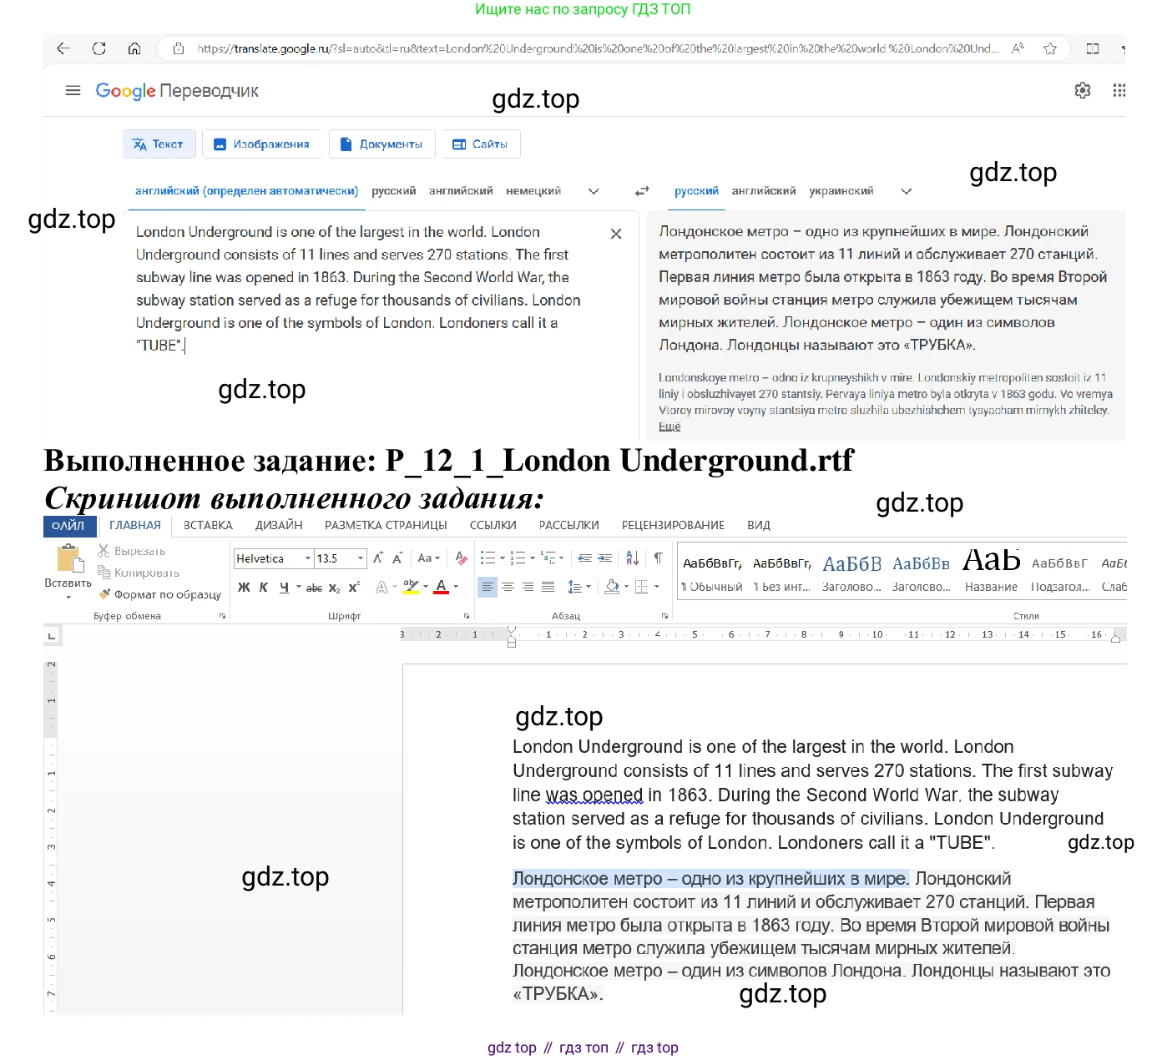
Task: Toggle paragraph marks ¶ display
Action: click(659, 558)
